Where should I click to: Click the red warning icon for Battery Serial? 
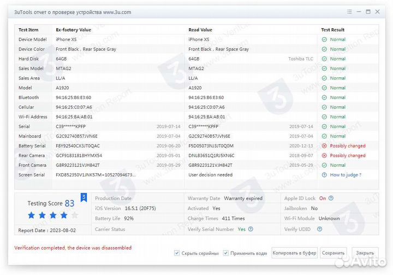tap(324, 146)
